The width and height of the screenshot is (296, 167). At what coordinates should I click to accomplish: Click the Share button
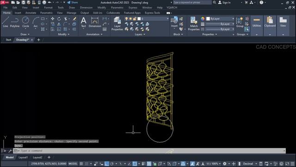click(x=73, y=2)
